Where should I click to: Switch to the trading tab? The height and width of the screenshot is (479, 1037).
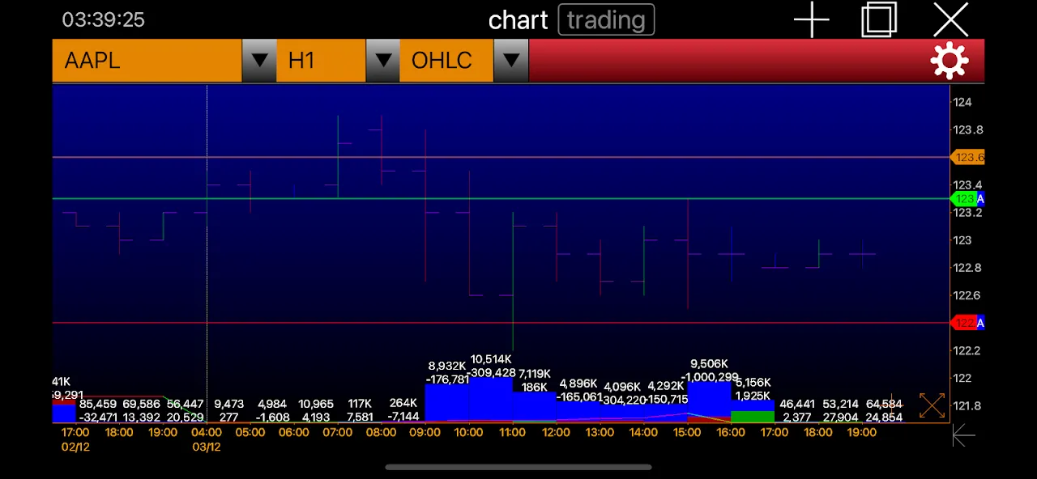[606, 20]
